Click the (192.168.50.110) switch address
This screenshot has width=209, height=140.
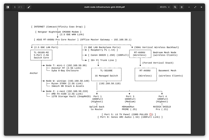[x=110, y=83]
